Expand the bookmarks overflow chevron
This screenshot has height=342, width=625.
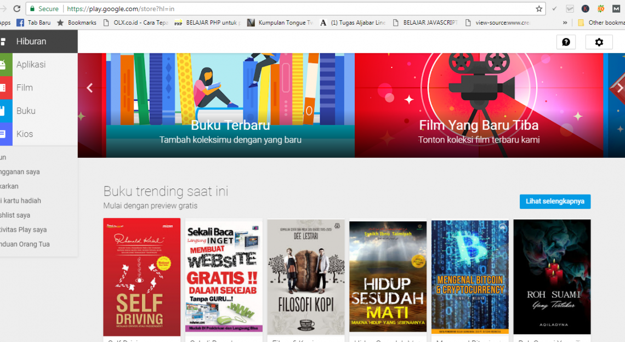565,22
